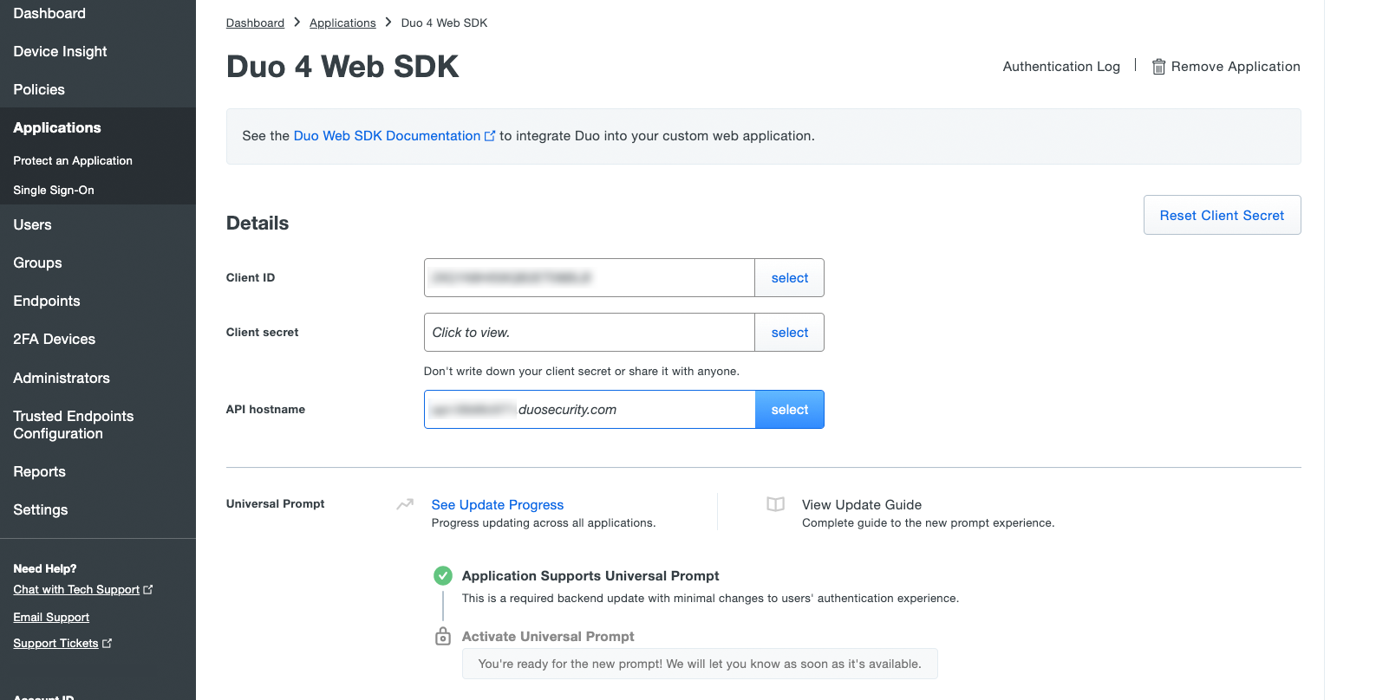This screenshot has width=1376, height=700.
Task: Click the trend arrow icon beside See Update Progress
Action: tap(405, 504)
